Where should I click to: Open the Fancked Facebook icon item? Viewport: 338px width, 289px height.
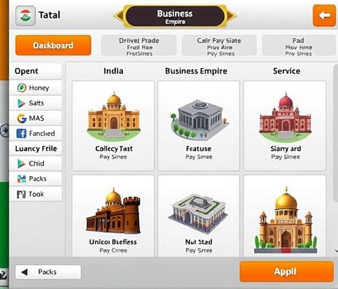21,133
